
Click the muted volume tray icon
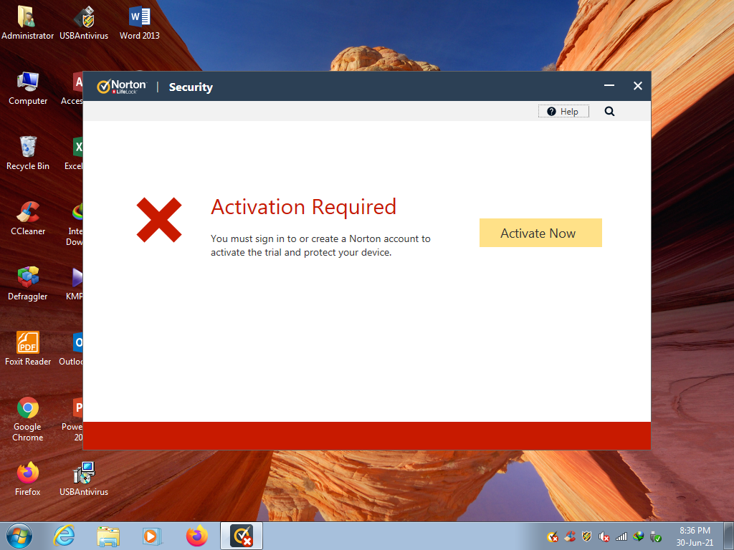tap(604, 537)
